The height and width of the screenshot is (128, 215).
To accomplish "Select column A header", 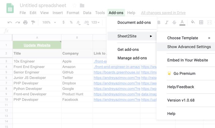I will click(37, 37).
